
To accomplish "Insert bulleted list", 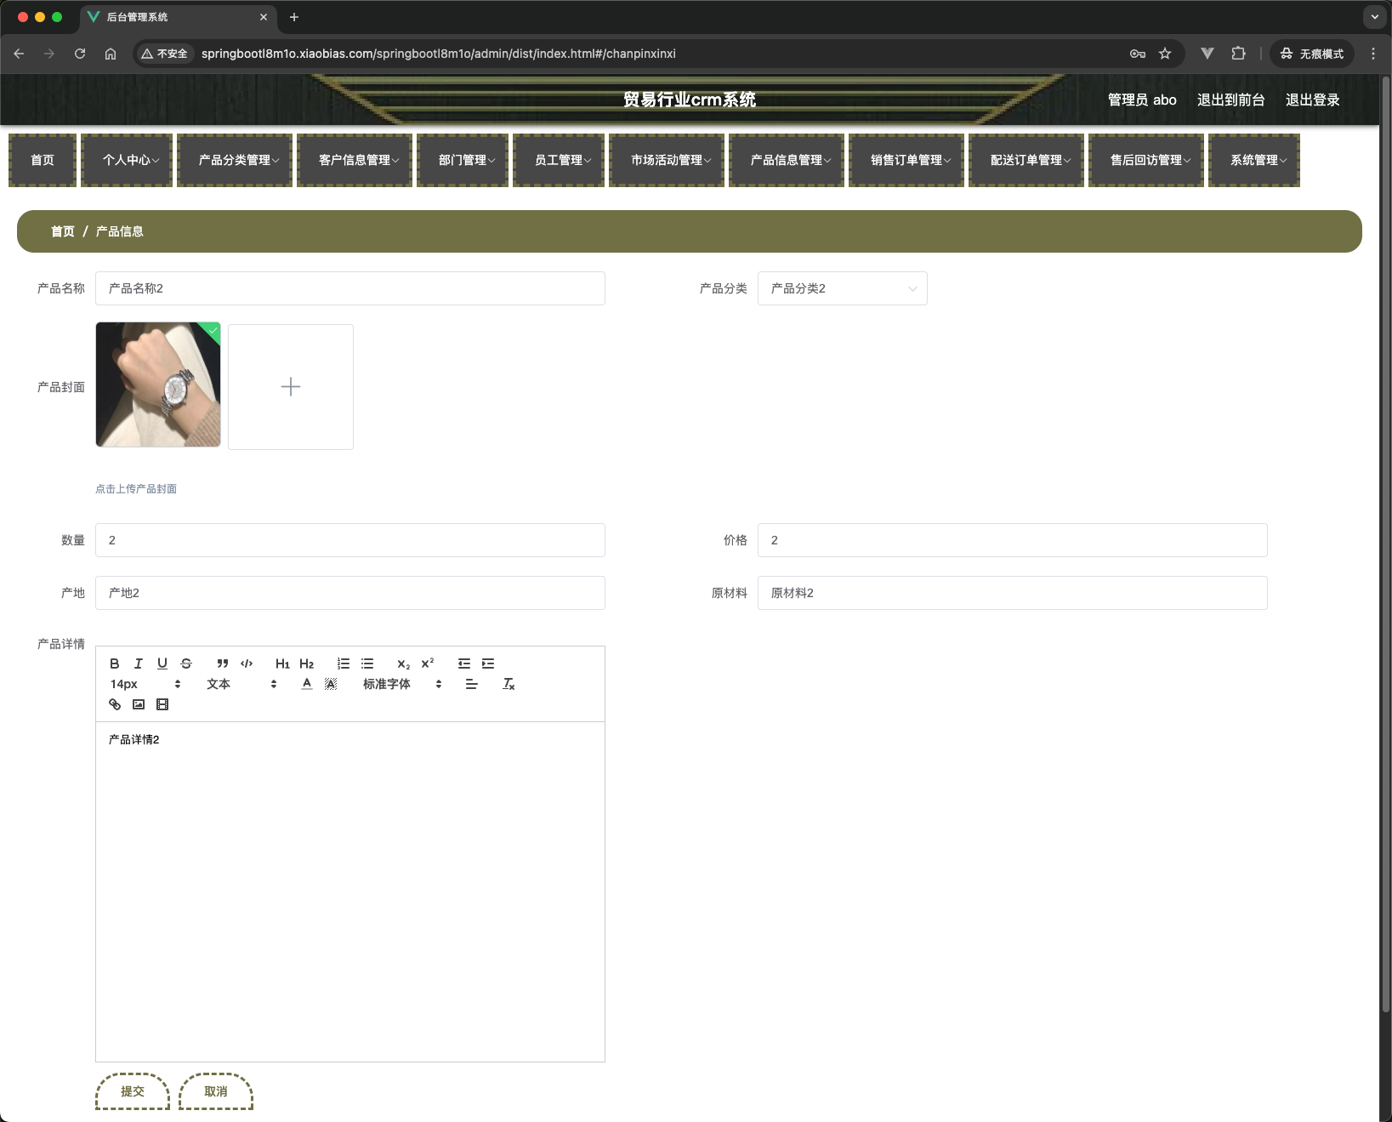I will [x=367, y=664].
